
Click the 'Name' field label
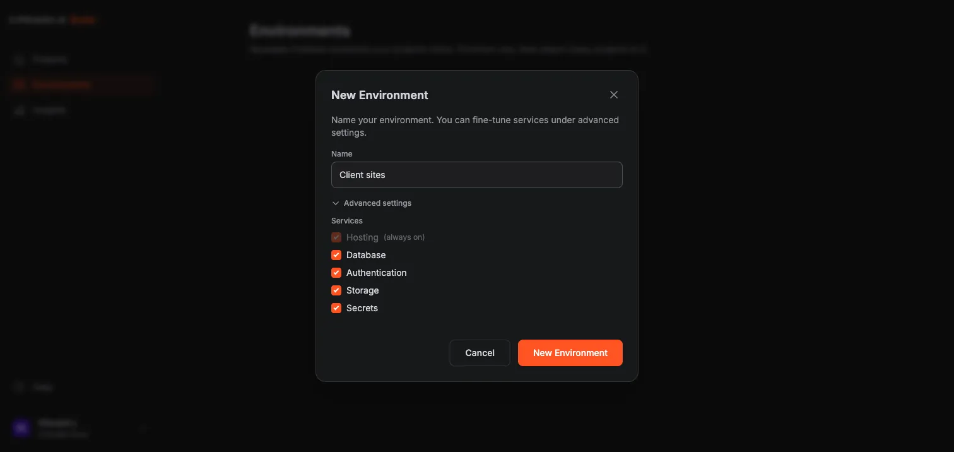[x=342, y=153]
